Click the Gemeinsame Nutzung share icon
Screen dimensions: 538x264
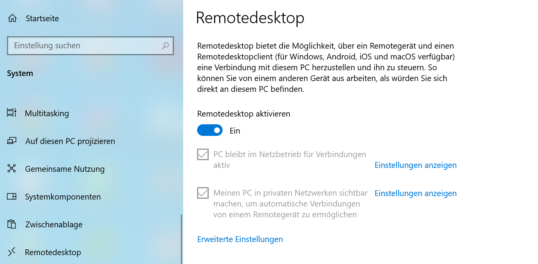[x=12, y=169]
